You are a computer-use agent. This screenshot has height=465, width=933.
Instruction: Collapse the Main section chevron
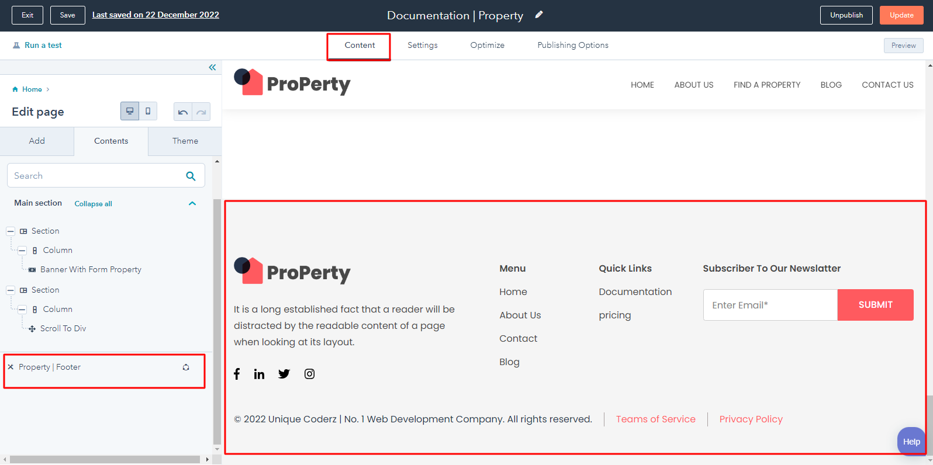pos(192,203)
